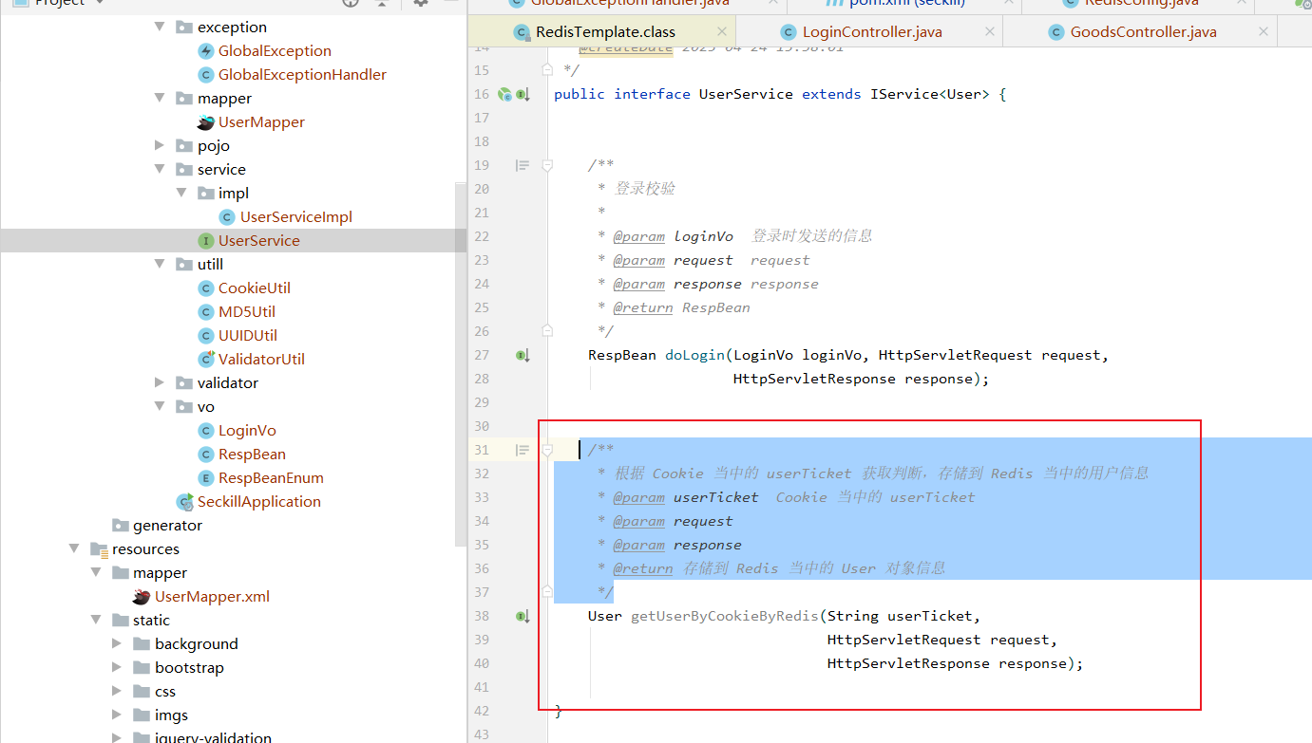Select the UserMapper interface file
Image resolution: width=1312 pixels, height=743 pixels.
click(261, 121)
